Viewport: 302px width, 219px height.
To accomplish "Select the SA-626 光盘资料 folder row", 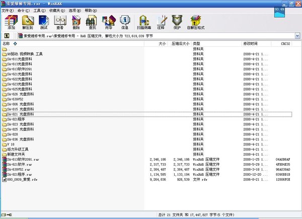I will 147,94.
